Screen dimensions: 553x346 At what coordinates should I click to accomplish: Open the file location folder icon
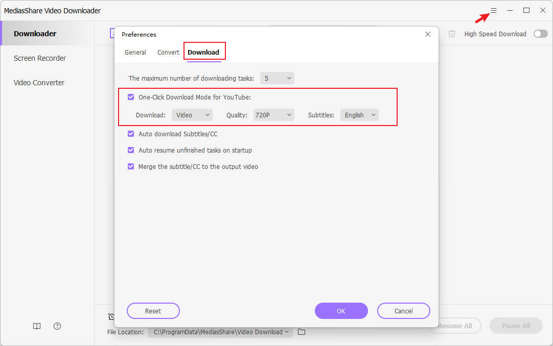[x=302, y=332]
